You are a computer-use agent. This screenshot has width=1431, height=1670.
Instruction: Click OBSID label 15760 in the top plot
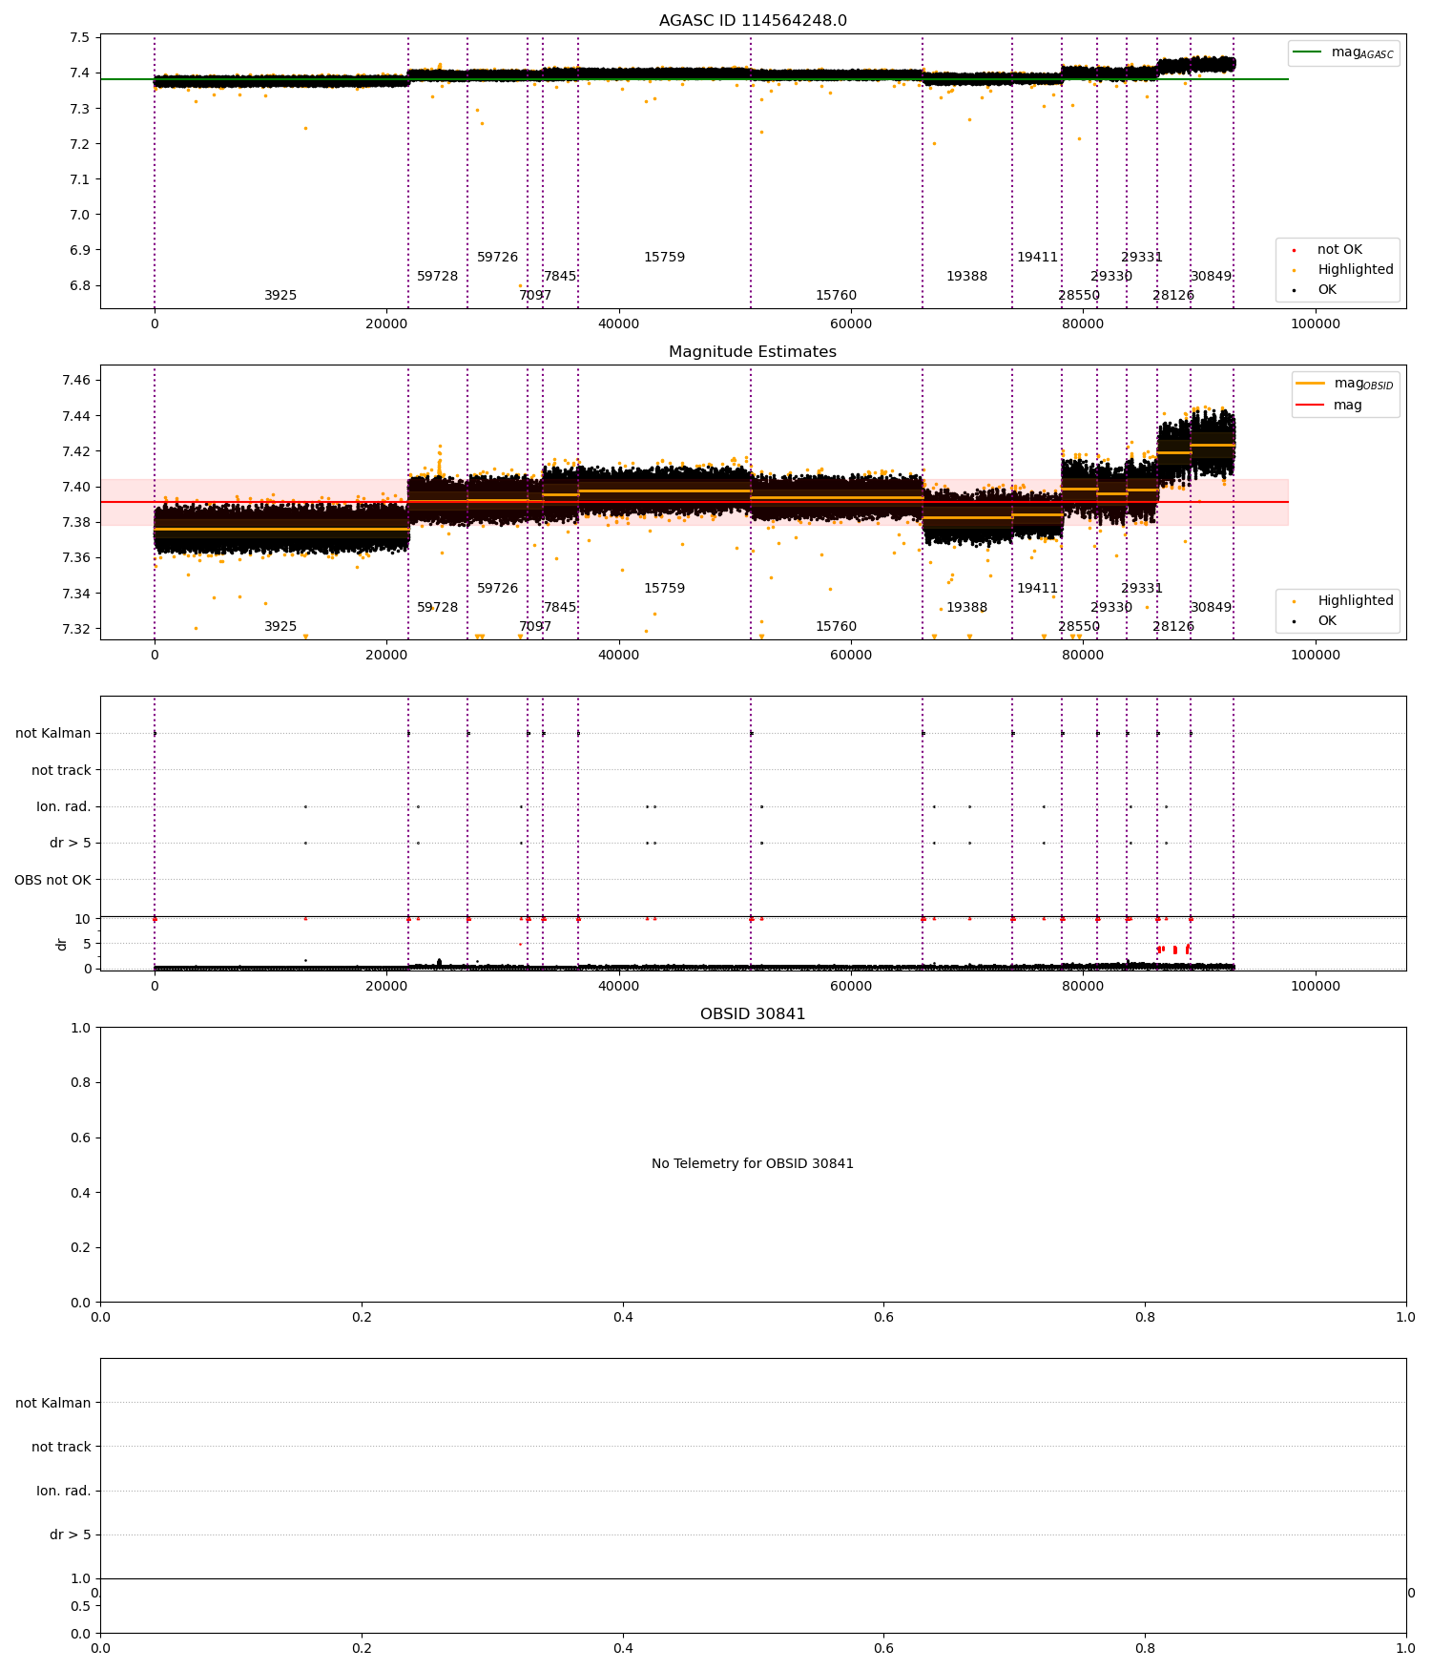(x=836, y=296)
